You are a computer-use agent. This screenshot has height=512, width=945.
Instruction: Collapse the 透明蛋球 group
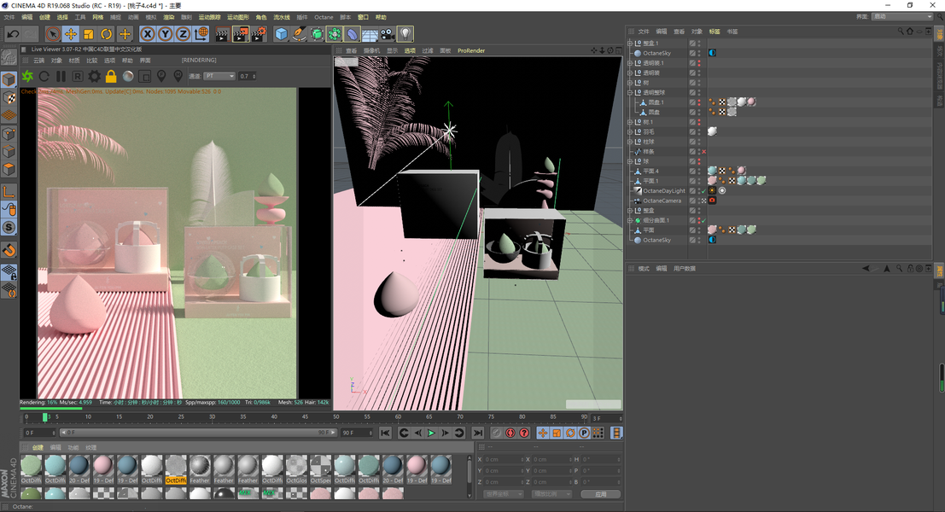[630, 93]
